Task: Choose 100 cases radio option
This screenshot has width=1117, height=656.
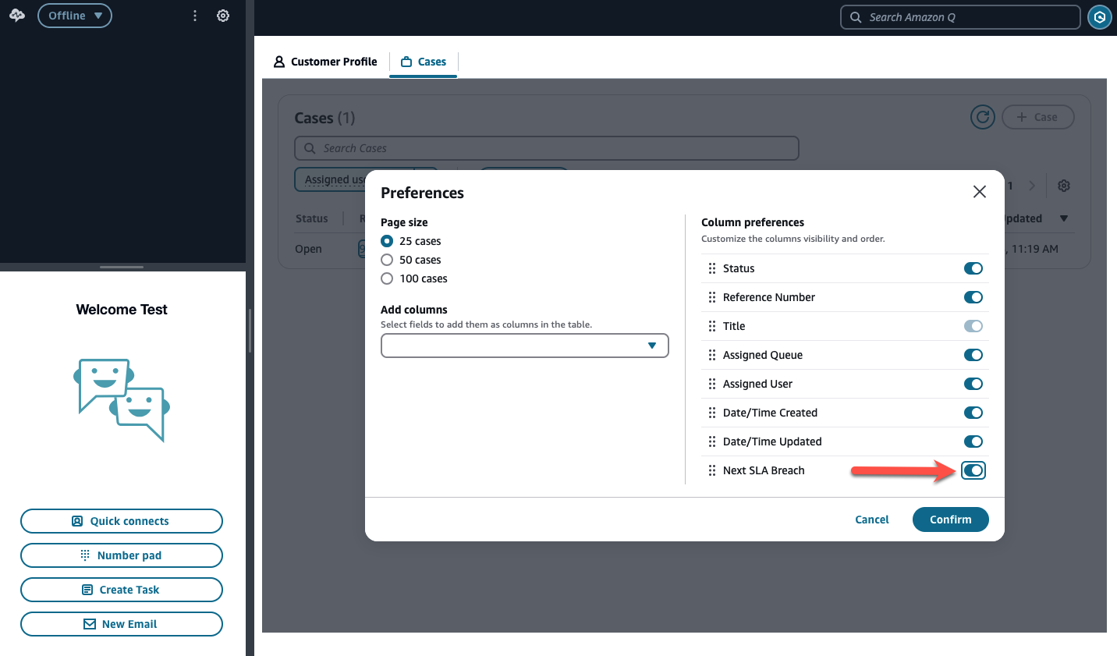Action: 387,278
